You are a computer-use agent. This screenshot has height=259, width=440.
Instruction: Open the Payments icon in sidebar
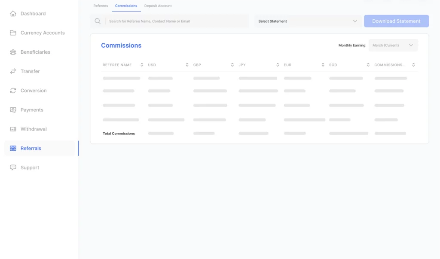click(x=13, y=110)
